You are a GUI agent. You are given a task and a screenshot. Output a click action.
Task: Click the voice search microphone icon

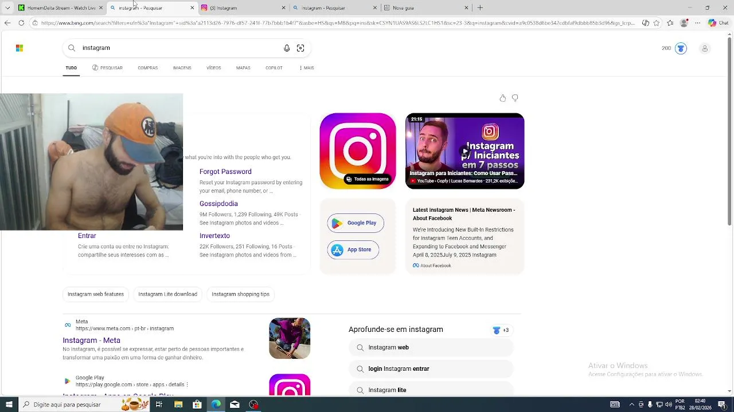[x=287, y=48]
